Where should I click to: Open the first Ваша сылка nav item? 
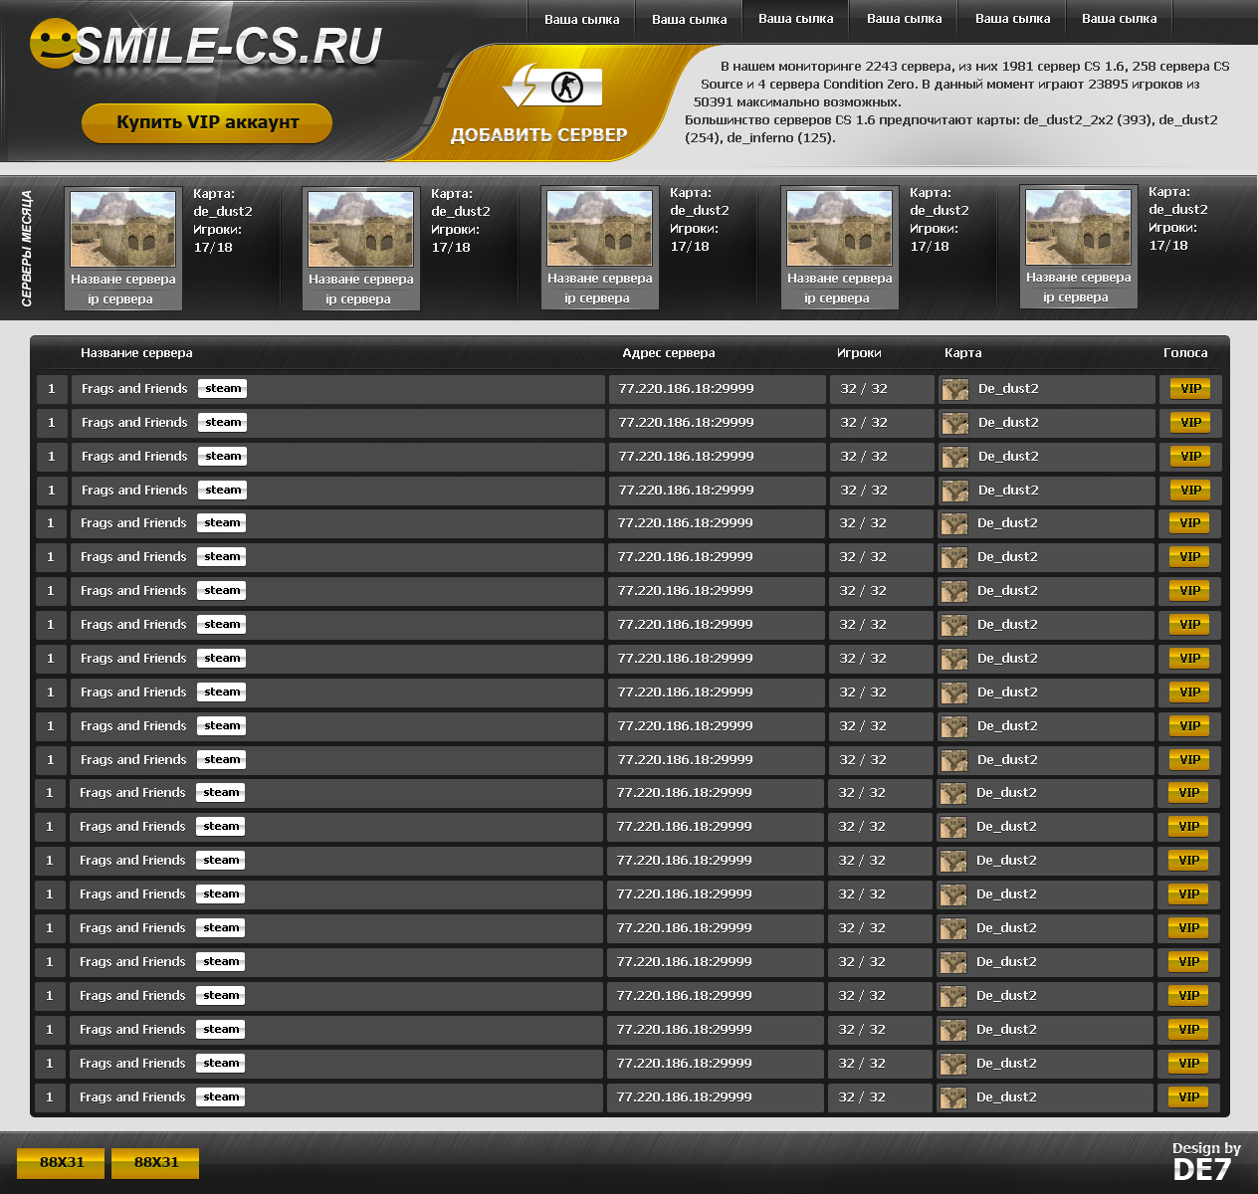pos(581,19)
